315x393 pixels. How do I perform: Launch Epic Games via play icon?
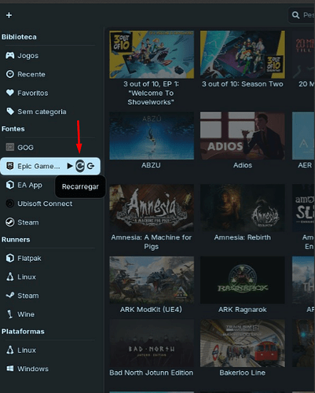[70, 166]
